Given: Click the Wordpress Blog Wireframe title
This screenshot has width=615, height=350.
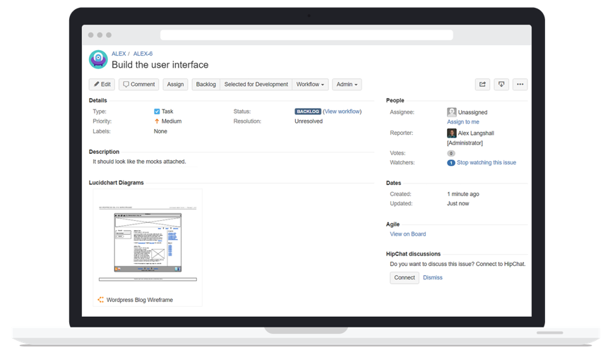Looking at the screenshot, I should click(x=140, y=300).
